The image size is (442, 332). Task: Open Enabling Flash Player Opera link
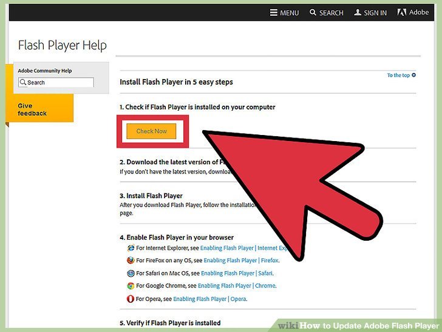pyautogui.click(x=209, y=299)
